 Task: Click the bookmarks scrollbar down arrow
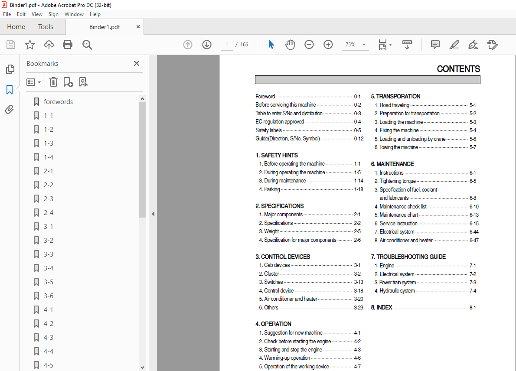click(142, 368)
